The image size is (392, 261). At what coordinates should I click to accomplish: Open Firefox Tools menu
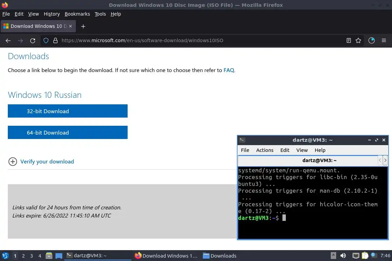point(100,14)
